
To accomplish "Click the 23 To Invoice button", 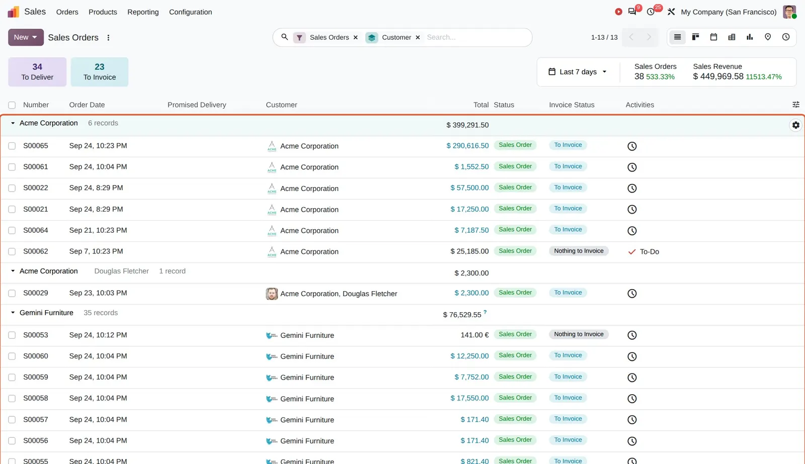I will click(x=100, y=72).
